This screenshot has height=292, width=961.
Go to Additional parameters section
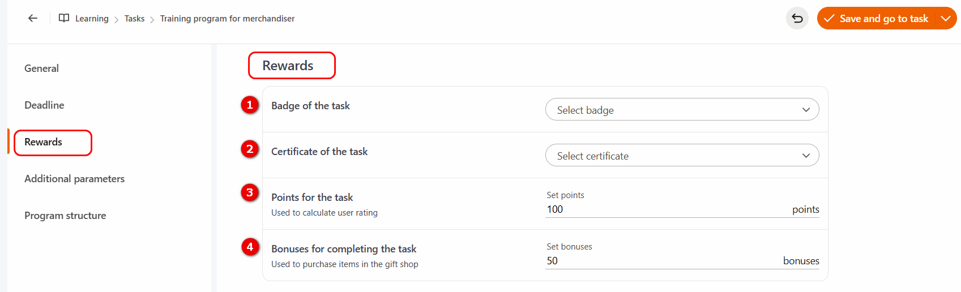point(74,179)
